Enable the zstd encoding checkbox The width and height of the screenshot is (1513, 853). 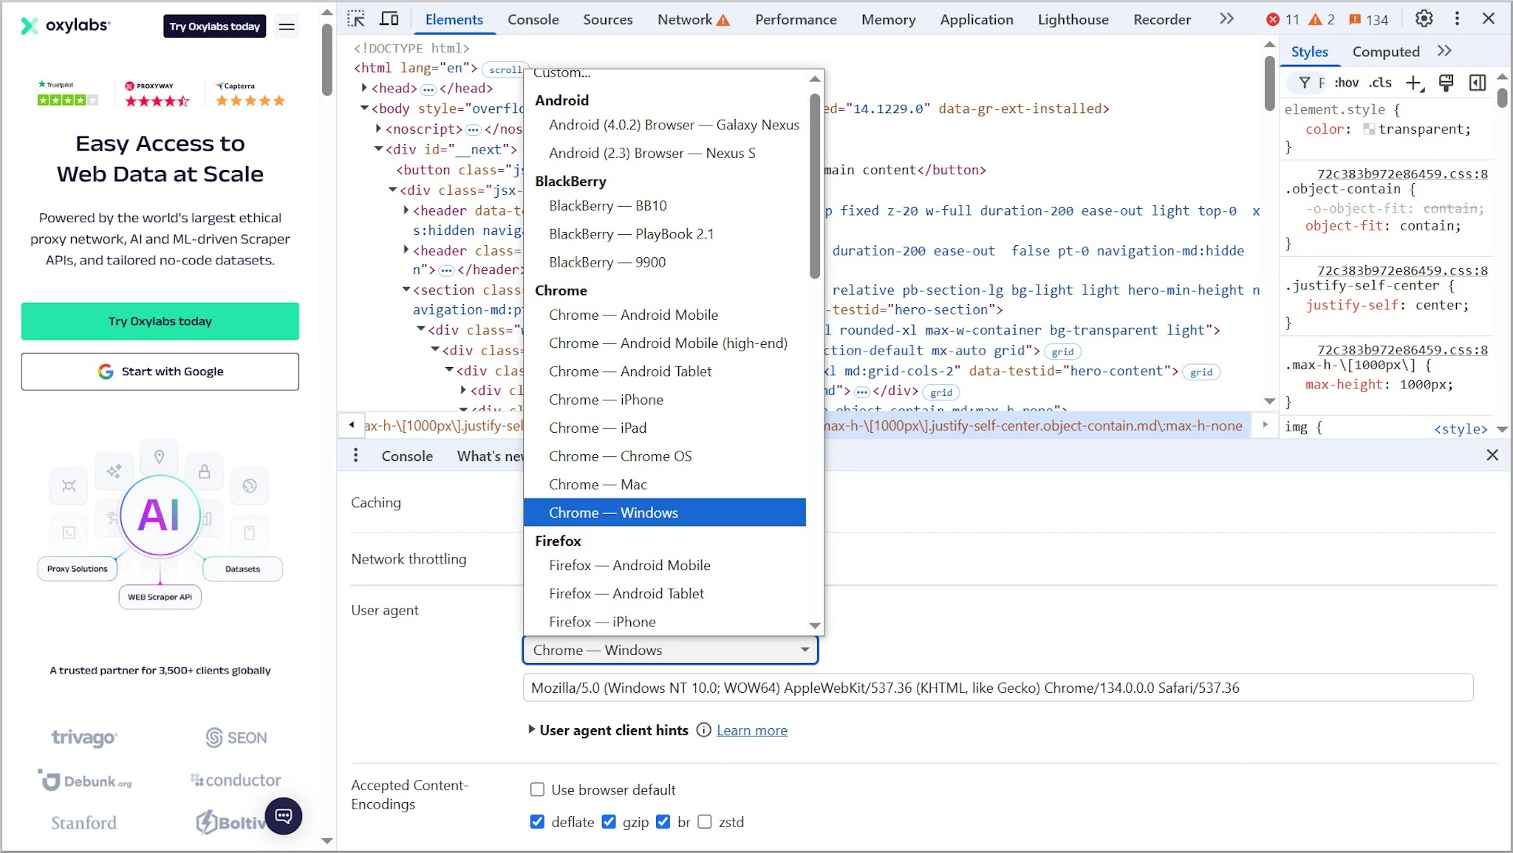(705, 822)
